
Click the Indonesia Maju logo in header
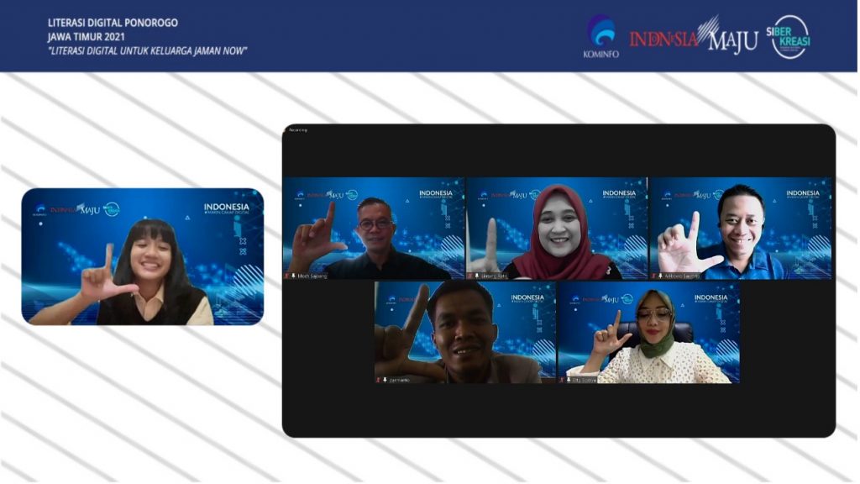point(693,37)
